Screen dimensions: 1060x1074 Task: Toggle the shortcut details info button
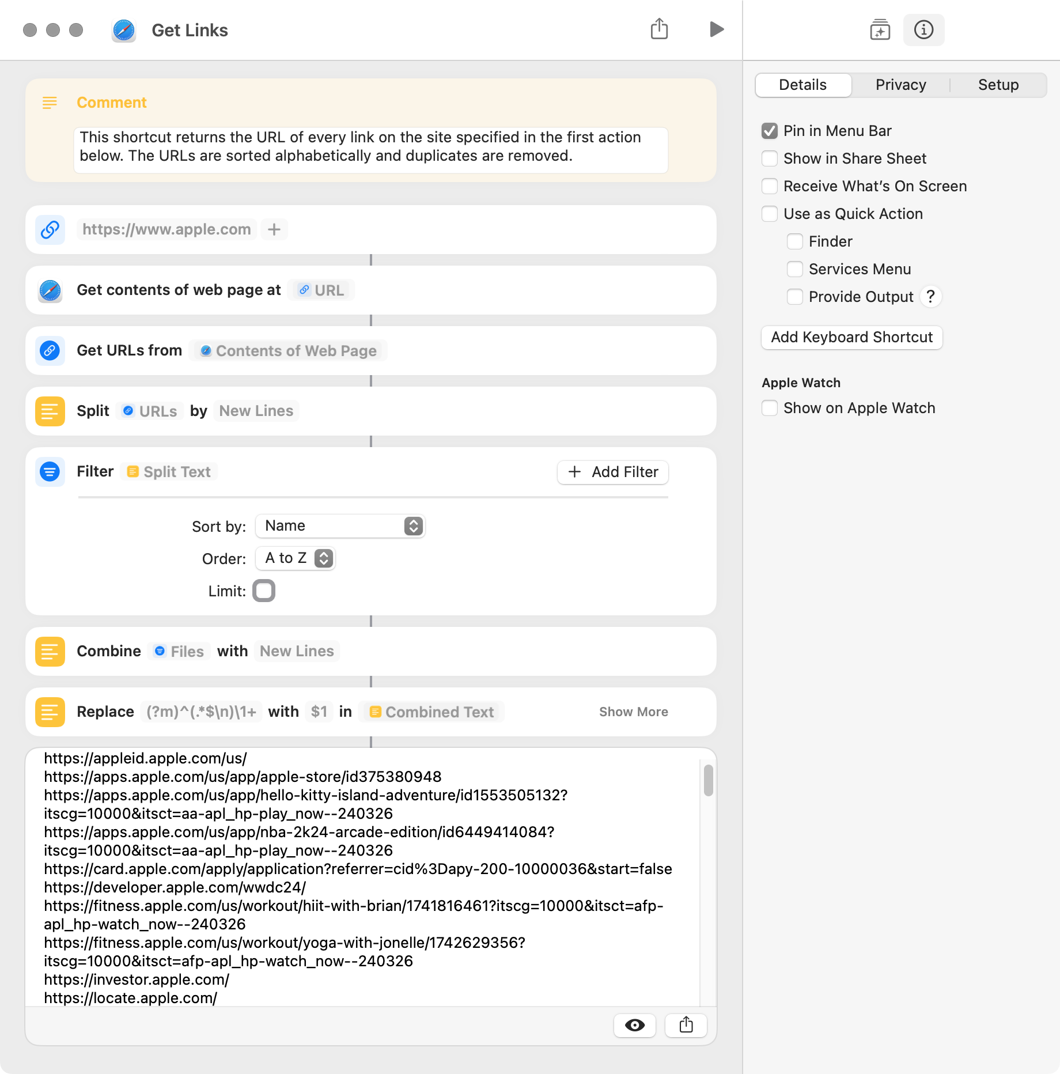click(923, 29)
